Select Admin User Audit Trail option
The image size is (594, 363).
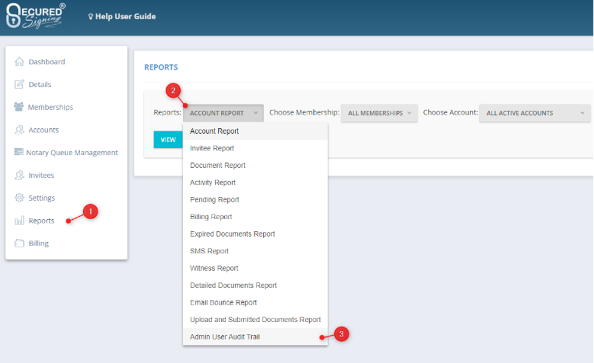click(225, 337)
